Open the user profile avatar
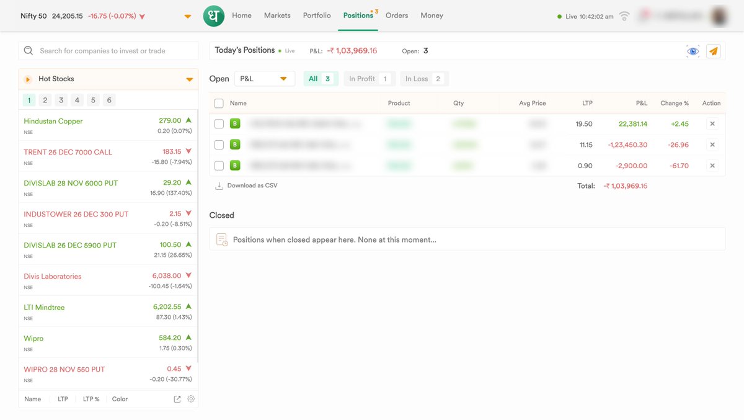This screenshot has width=744, height=420. tap(719, 16)
